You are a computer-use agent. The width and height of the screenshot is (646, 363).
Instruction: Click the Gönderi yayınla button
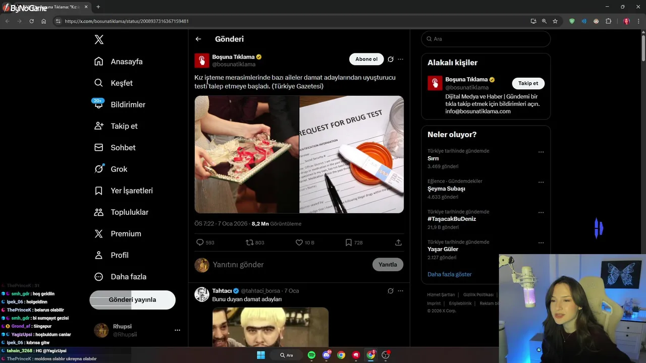pos(132,299)
